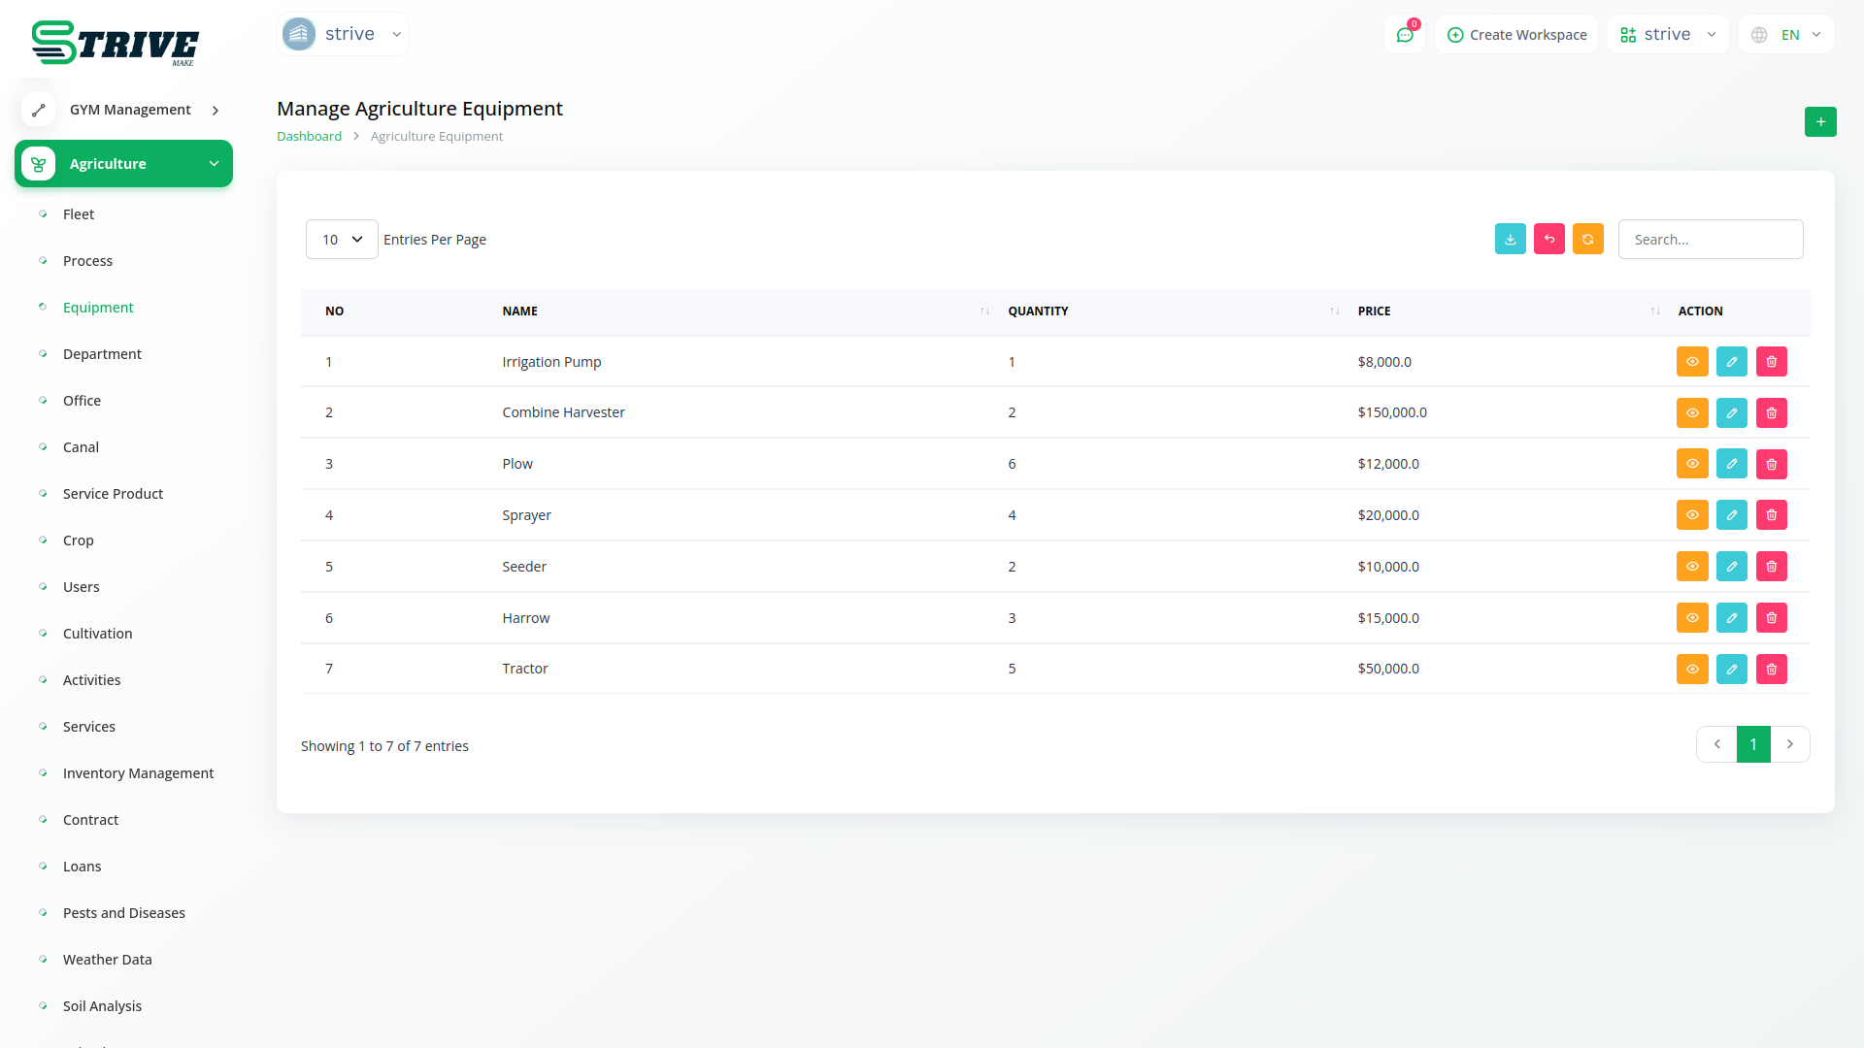Screen dimensions: 1864x1048
Task: Follow the Dashboard breadcrumb link
Action: click(x=309, y=137)
